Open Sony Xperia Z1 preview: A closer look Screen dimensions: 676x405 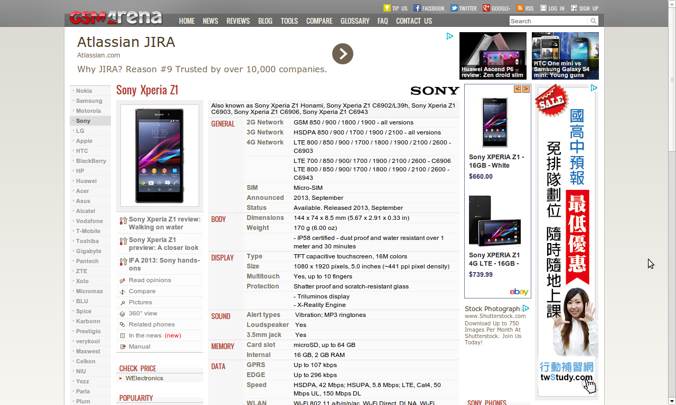click(x=164, y=244)
